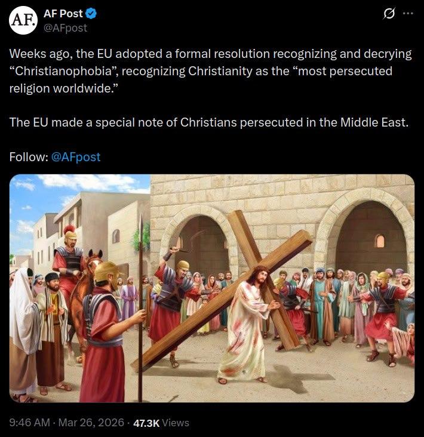Open the attached illustration in the post
Viewport: 424px width, 437px height.
tap(212, 288)
